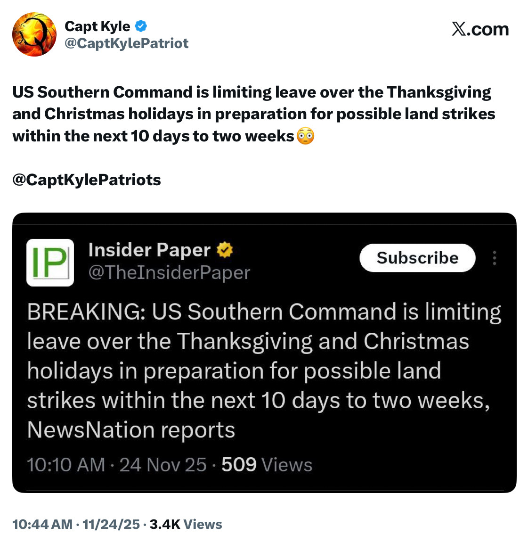Click the main post's headline text
This screenshot has width=528, height=543.
coord(253,114)
